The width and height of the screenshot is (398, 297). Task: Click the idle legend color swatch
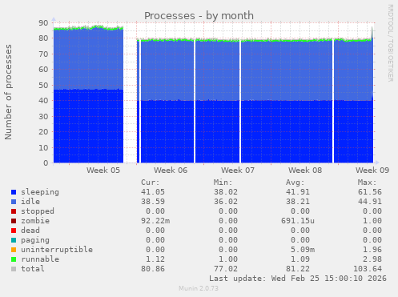point(14,202)
